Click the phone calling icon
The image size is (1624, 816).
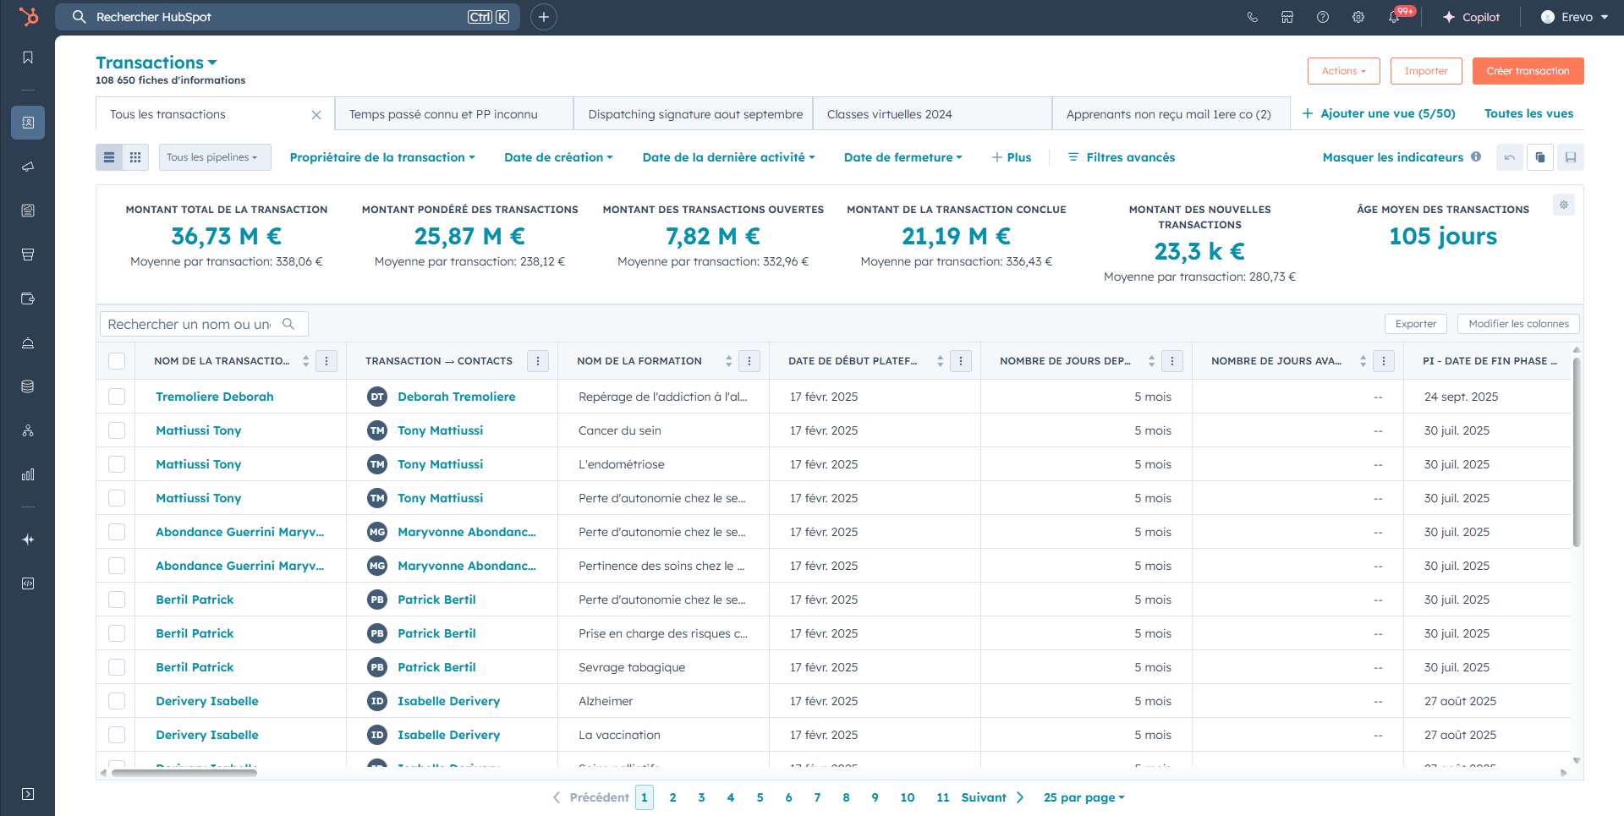[1252, 17]
